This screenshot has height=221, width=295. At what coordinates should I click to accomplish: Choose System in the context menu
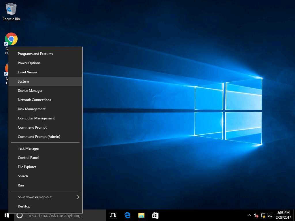coord(45,81)
